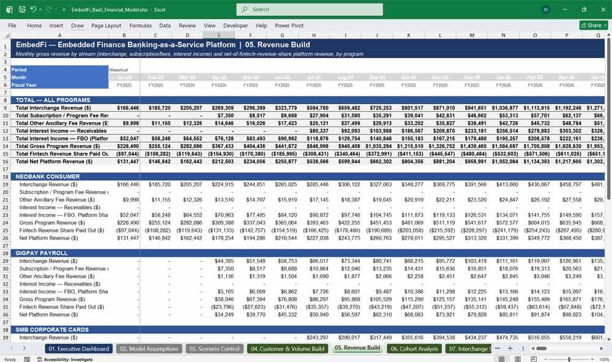Image resolution: width=612 pixels, height=362 pixels.
Task: Click the Save icon in Quick Access Toolbar
Action: click(x=22, y=9)
